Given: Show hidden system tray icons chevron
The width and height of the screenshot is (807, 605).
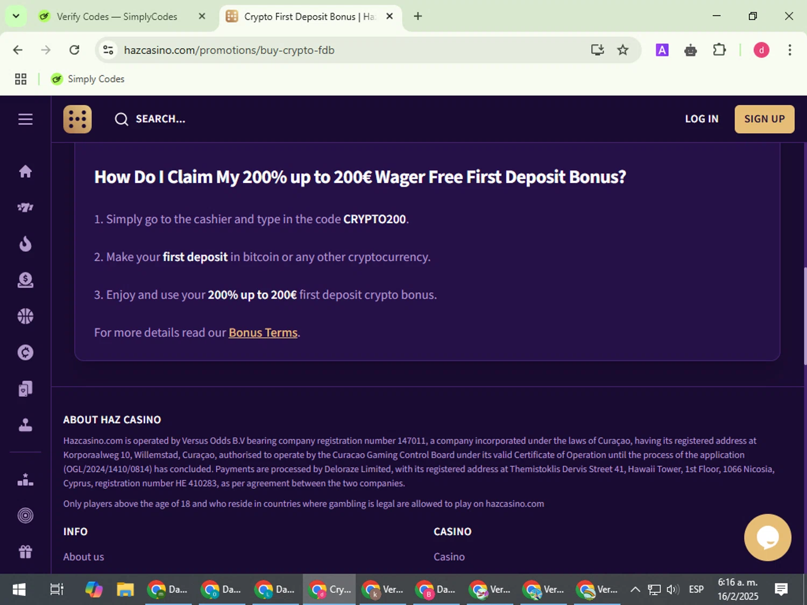Looking at the screenshot, I should (635, 589).
